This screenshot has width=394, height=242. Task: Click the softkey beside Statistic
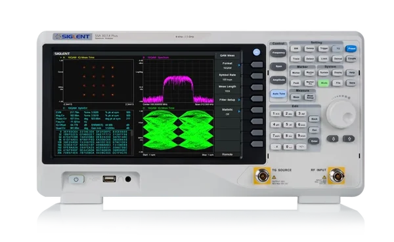click(x=257, y=110)
